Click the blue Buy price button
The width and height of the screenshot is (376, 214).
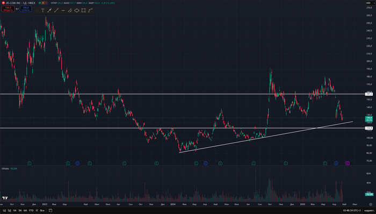click(26, 9)
